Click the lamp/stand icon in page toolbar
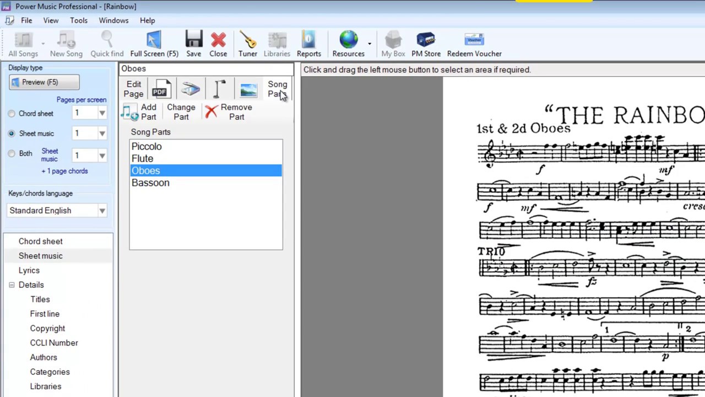 [x=220, y=89]
